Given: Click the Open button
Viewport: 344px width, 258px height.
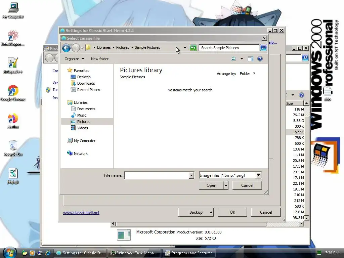Looking at the screenshot, I should pyautogui.click(x=211, y=185).
